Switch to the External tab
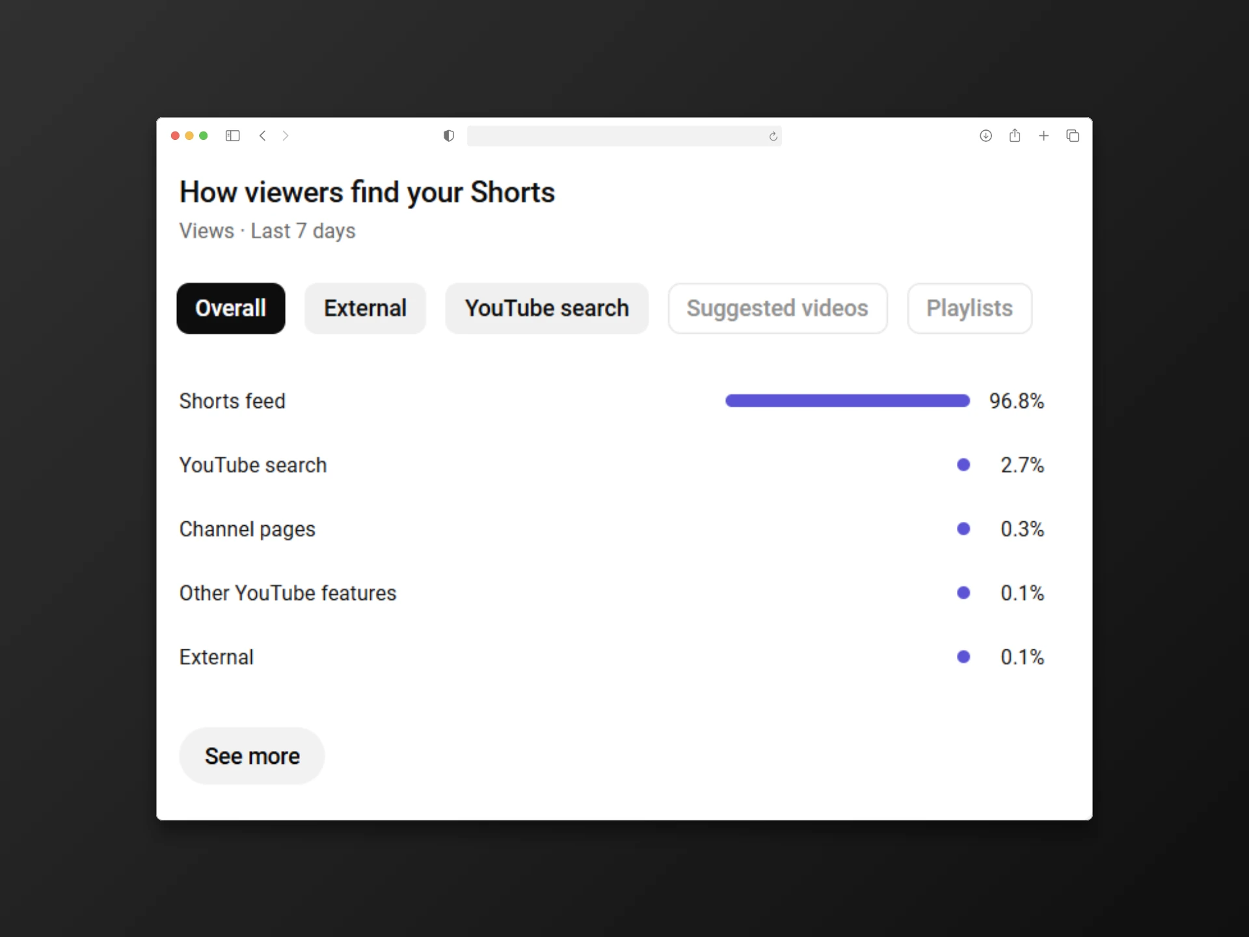 coord(365,308)
